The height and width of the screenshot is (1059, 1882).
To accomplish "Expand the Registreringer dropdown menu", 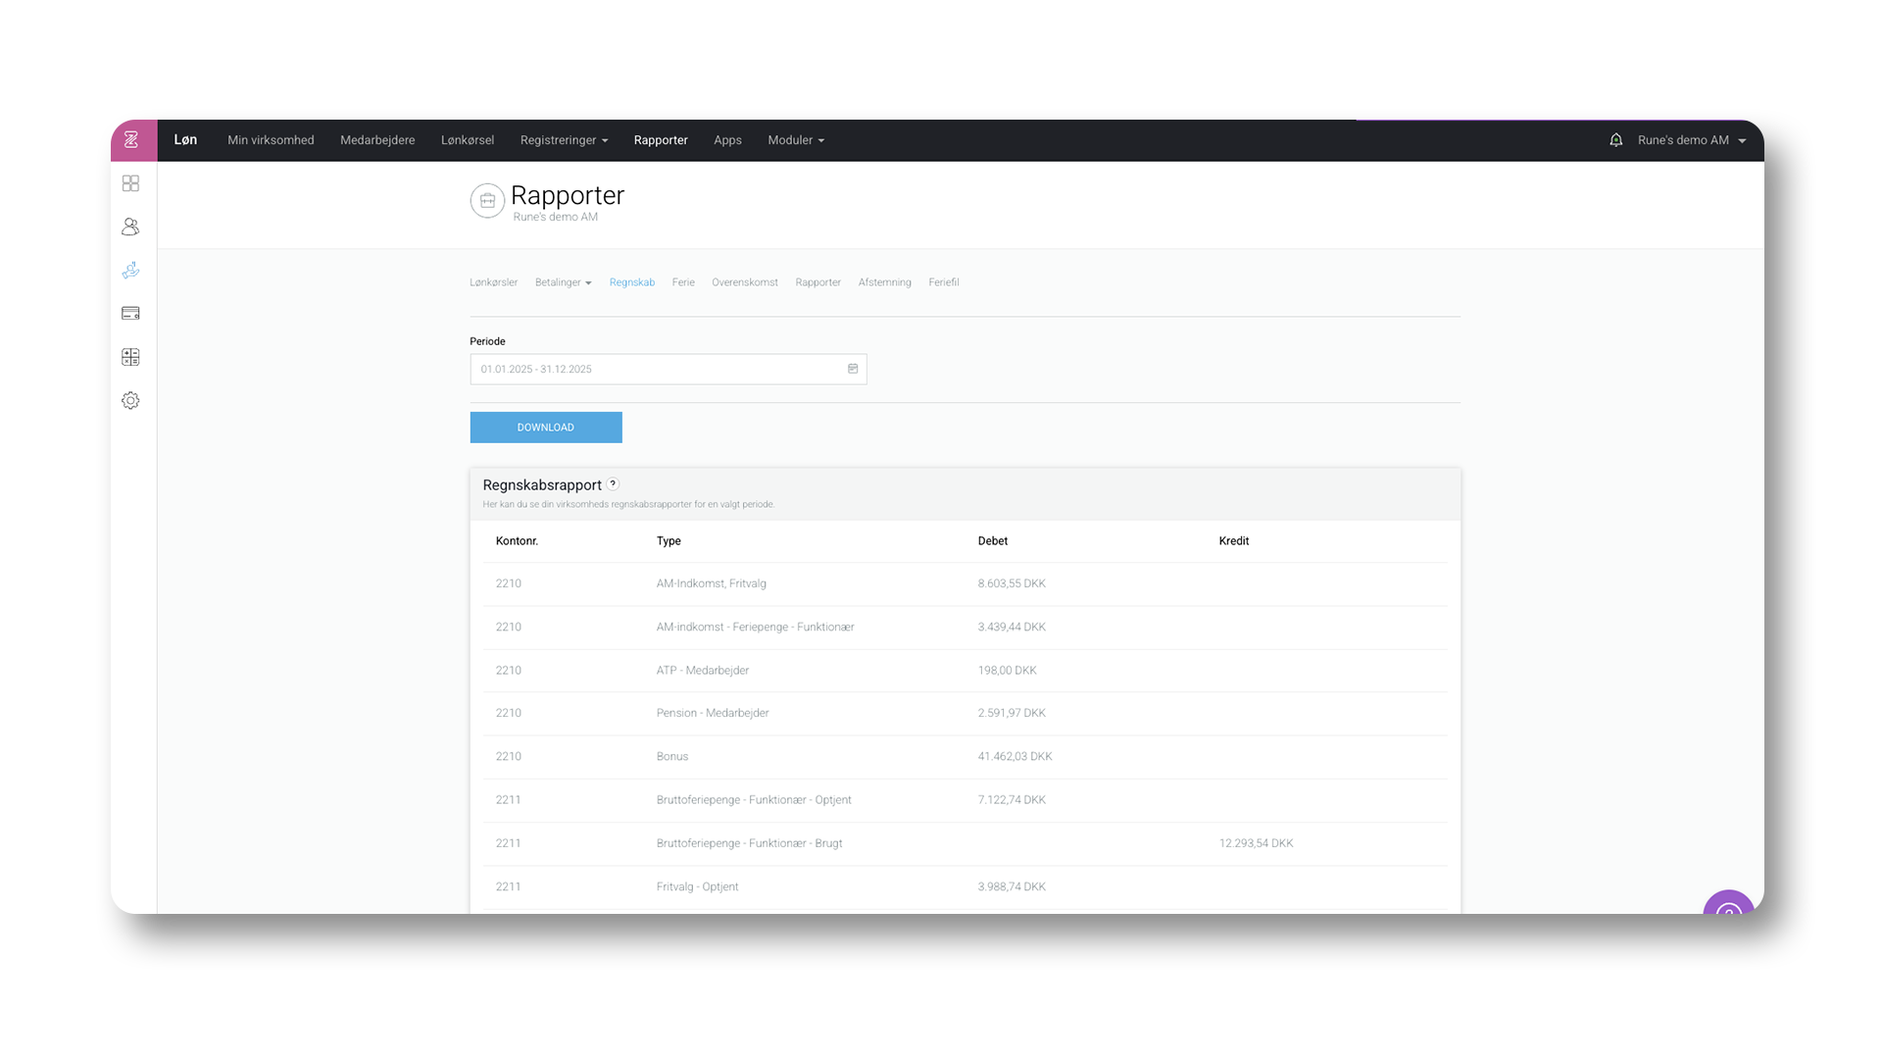I will click(564, 140).
